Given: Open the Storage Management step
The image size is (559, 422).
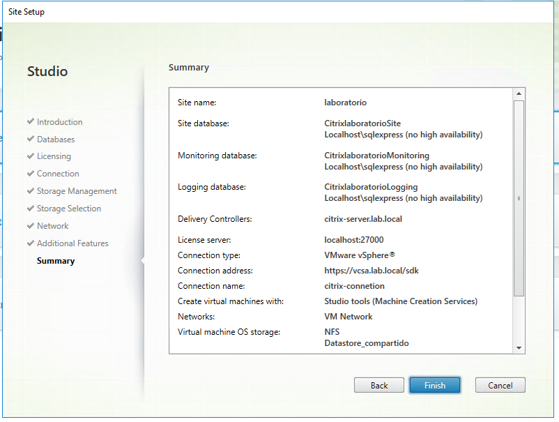Looking at the screenshot, I should click(x=77, y=191).
